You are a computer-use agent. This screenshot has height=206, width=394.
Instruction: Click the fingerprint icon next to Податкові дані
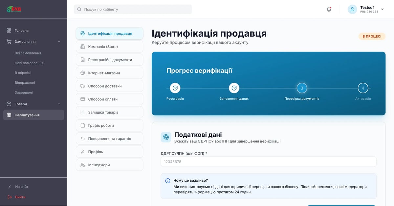(166, 137)
